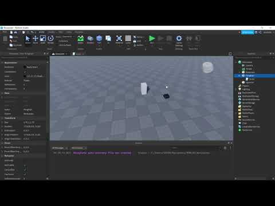Open the Material tool in ribbon
This screenshot has width=275, height=206.
tap(119, 39)
